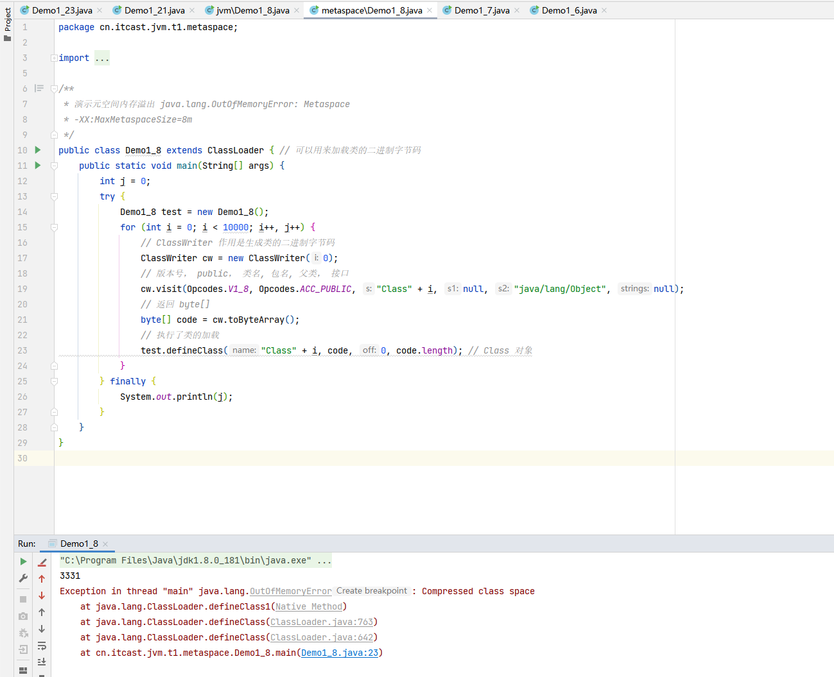Screen dimensions: 834x677
Task: Click console output value 3331
Action: coord(70,576)
